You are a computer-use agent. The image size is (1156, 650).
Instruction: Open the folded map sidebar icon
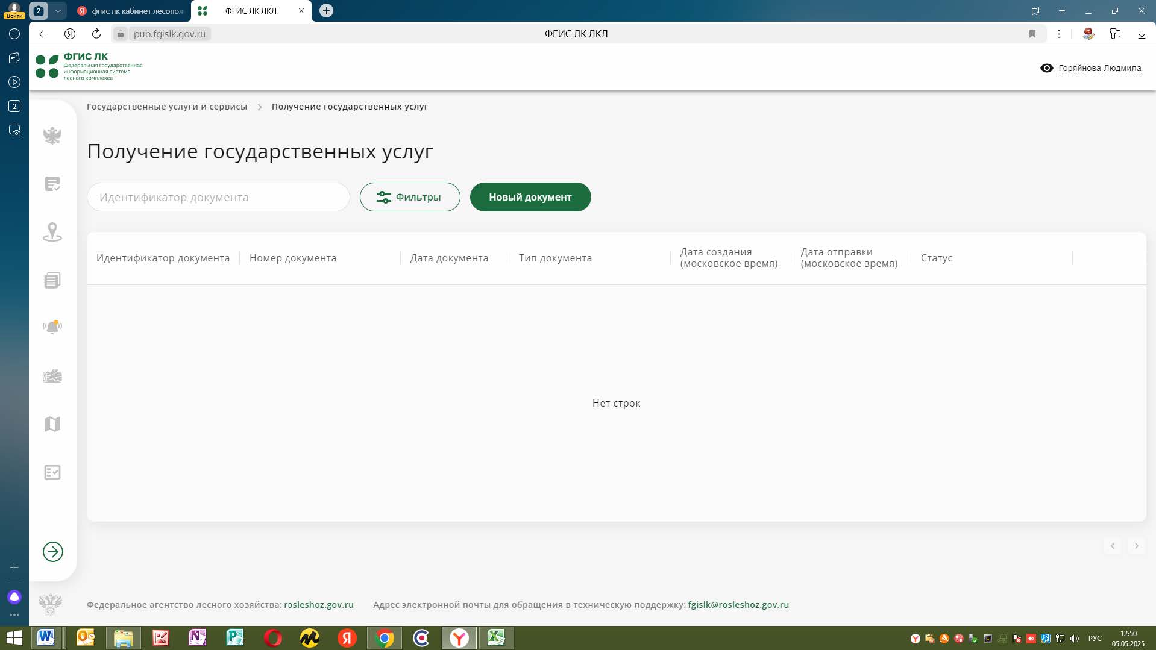[x=52, y=424]
